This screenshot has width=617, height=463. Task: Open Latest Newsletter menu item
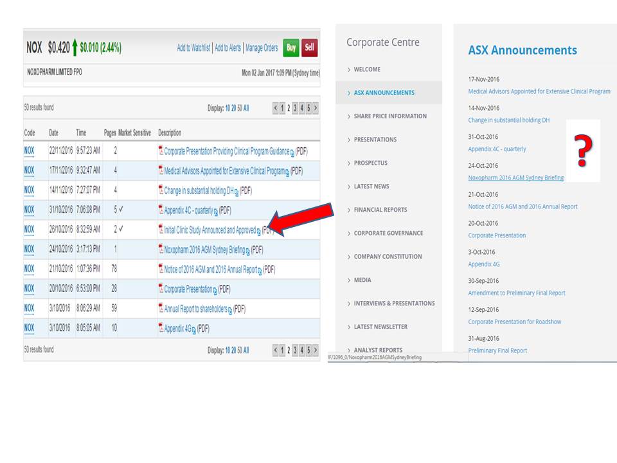tap(380, 327)
